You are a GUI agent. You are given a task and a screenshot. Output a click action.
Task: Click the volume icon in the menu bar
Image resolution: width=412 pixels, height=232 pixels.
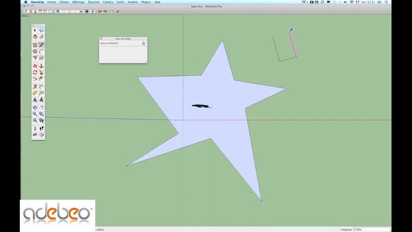click(345, 2)
